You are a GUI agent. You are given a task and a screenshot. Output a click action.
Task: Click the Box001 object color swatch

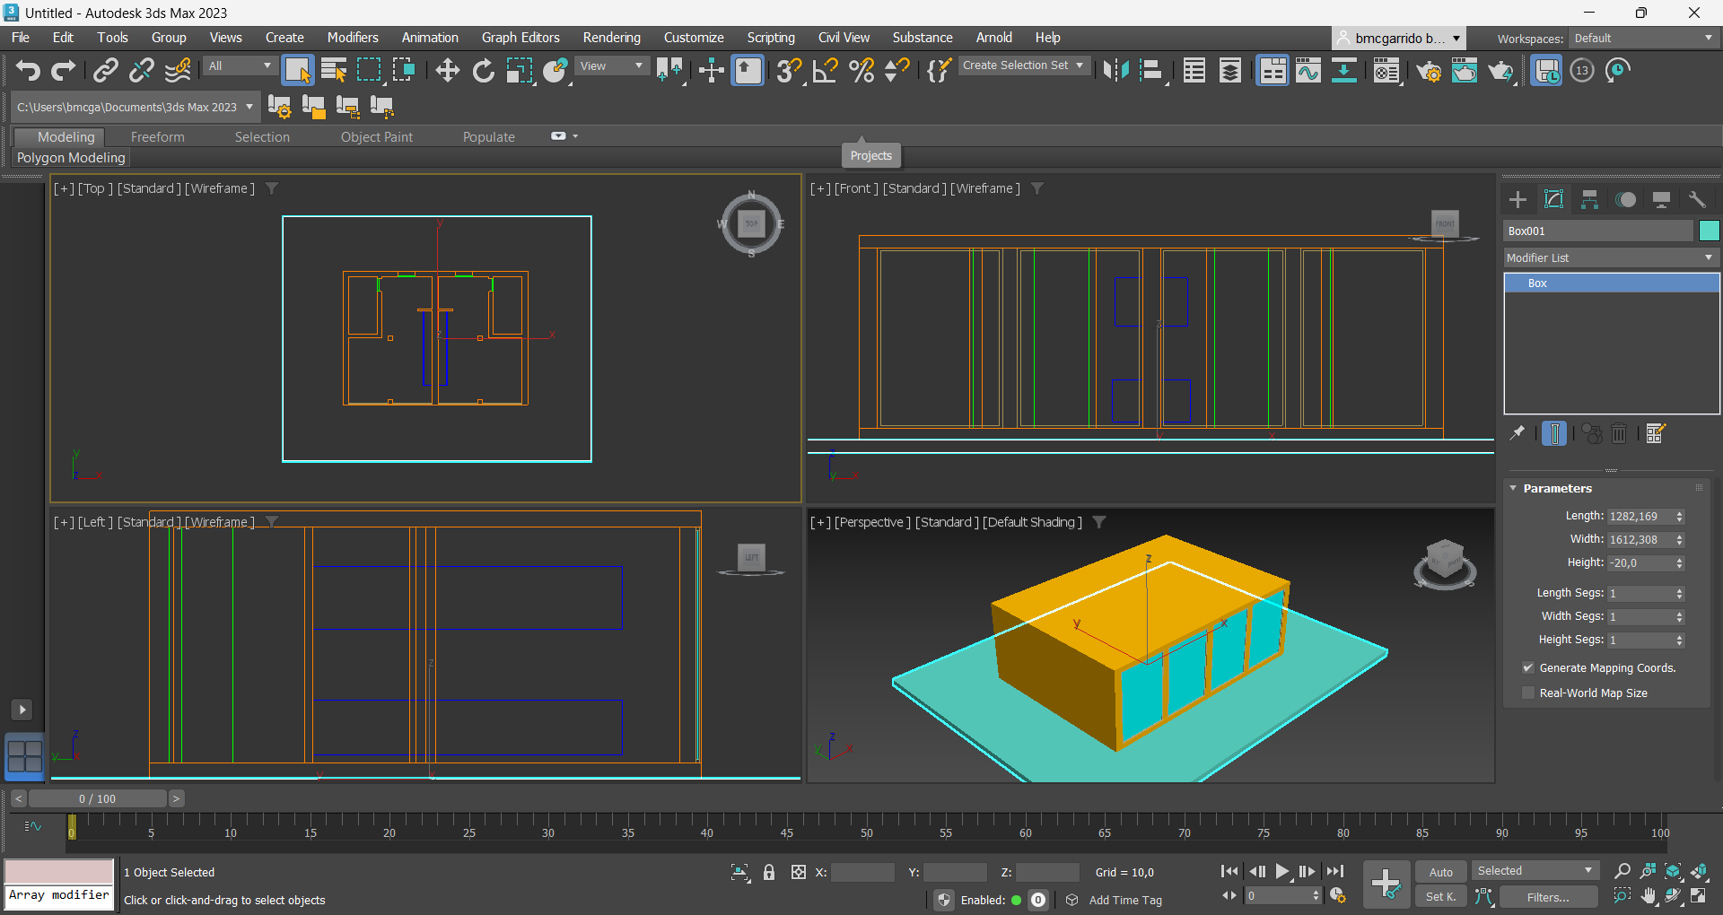point(1709,231)
